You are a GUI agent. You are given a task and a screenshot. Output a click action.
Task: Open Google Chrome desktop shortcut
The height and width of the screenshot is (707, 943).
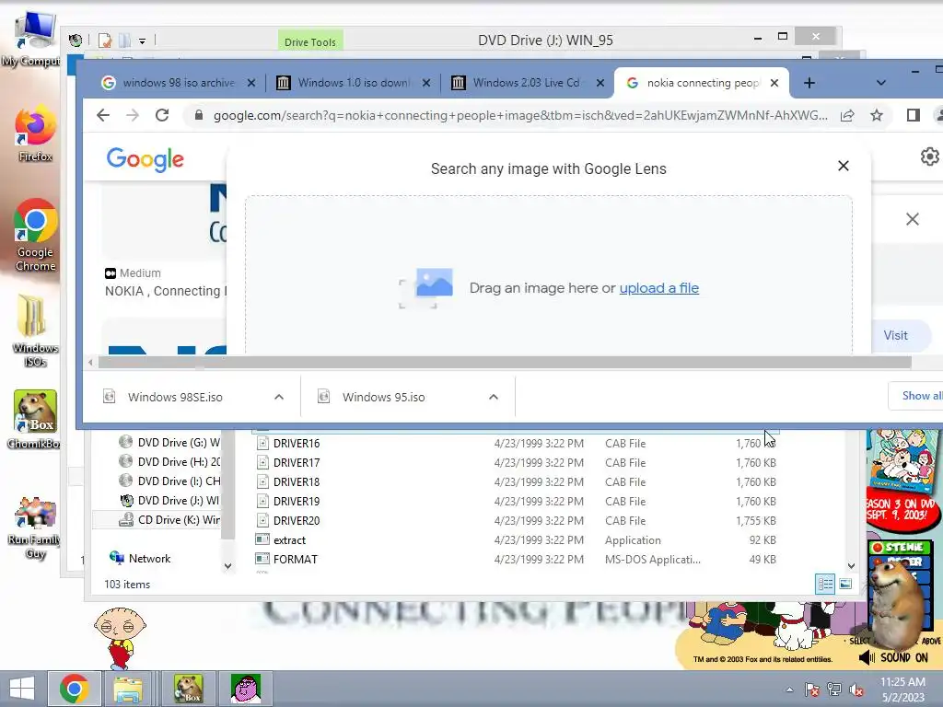[35, 235]
